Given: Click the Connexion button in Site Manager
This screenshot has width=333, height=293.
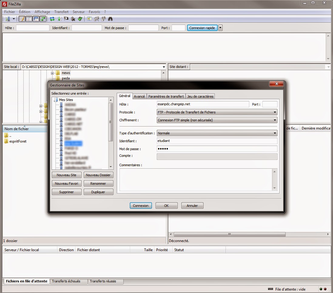Looking at the screenshot, I should pyautogui.click(x=141, y=206).
